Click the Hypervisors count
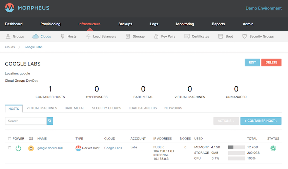Screen dimensions: 288x169 [x=97, y=89]
